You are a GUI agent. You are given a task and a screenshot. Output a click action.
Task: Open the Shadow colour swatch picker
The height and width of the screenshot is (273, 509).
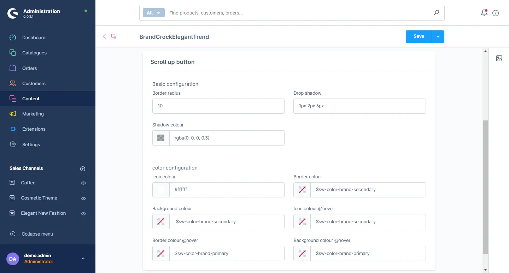coord(161,138)
